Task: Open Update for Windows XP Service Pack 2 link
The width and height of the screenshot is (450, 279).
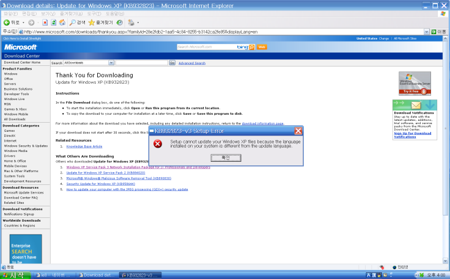Action: 106,173
